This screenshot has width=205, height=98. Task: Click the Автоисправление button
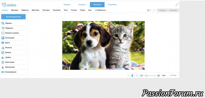pyautogui.click(x=14, y=17)
